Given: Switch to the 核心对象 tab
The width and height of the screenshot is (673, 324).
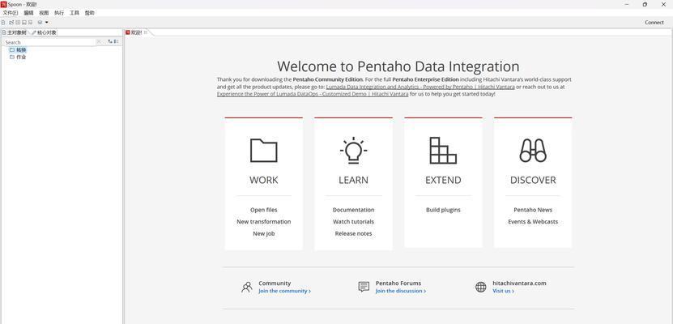Looking at the screenshot, I should (44, 32).
